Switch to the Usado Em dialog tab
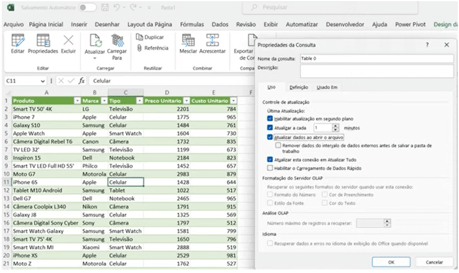The width and height of the screenshot is (459, 273). point(327,87)
